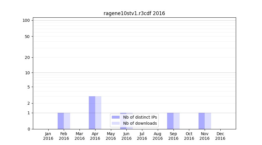Click the 'Nb of downloads' legend swatch

click(116, 123)
